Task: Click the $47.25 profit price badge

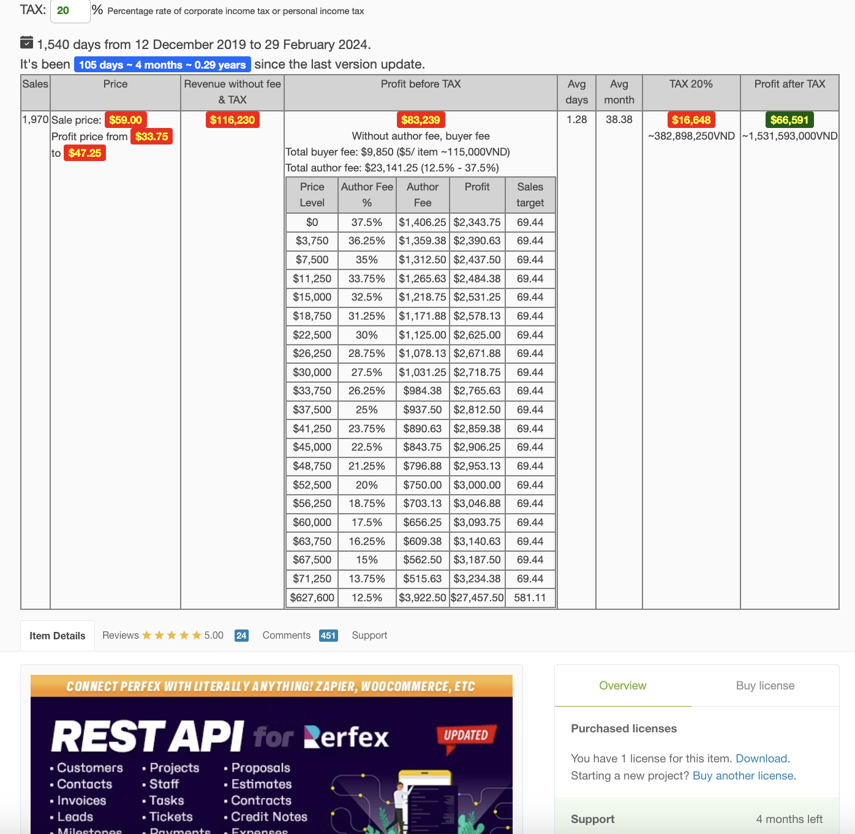Action: pos(85,153)
